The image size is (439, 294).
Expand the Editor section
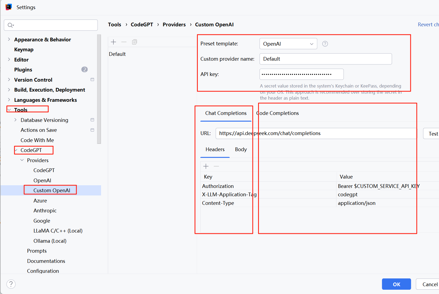coord(9,59)
